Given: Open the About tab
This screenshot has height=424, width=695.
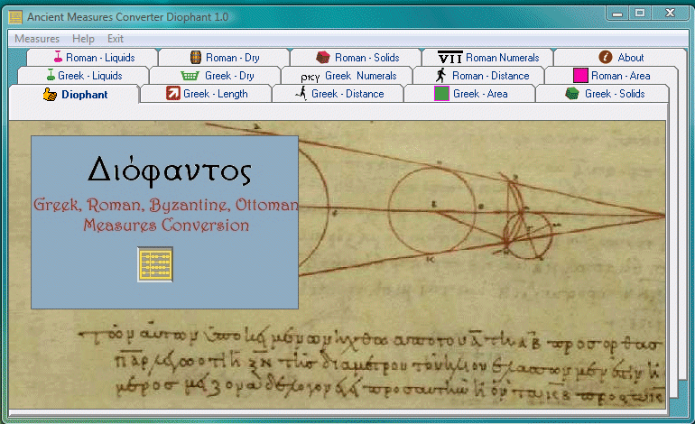Looking at the screenshot, I should click(x=621, y=58).
